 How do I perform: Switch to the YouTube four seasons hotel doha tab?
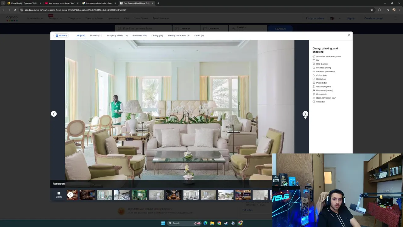[x=61, y=3]
